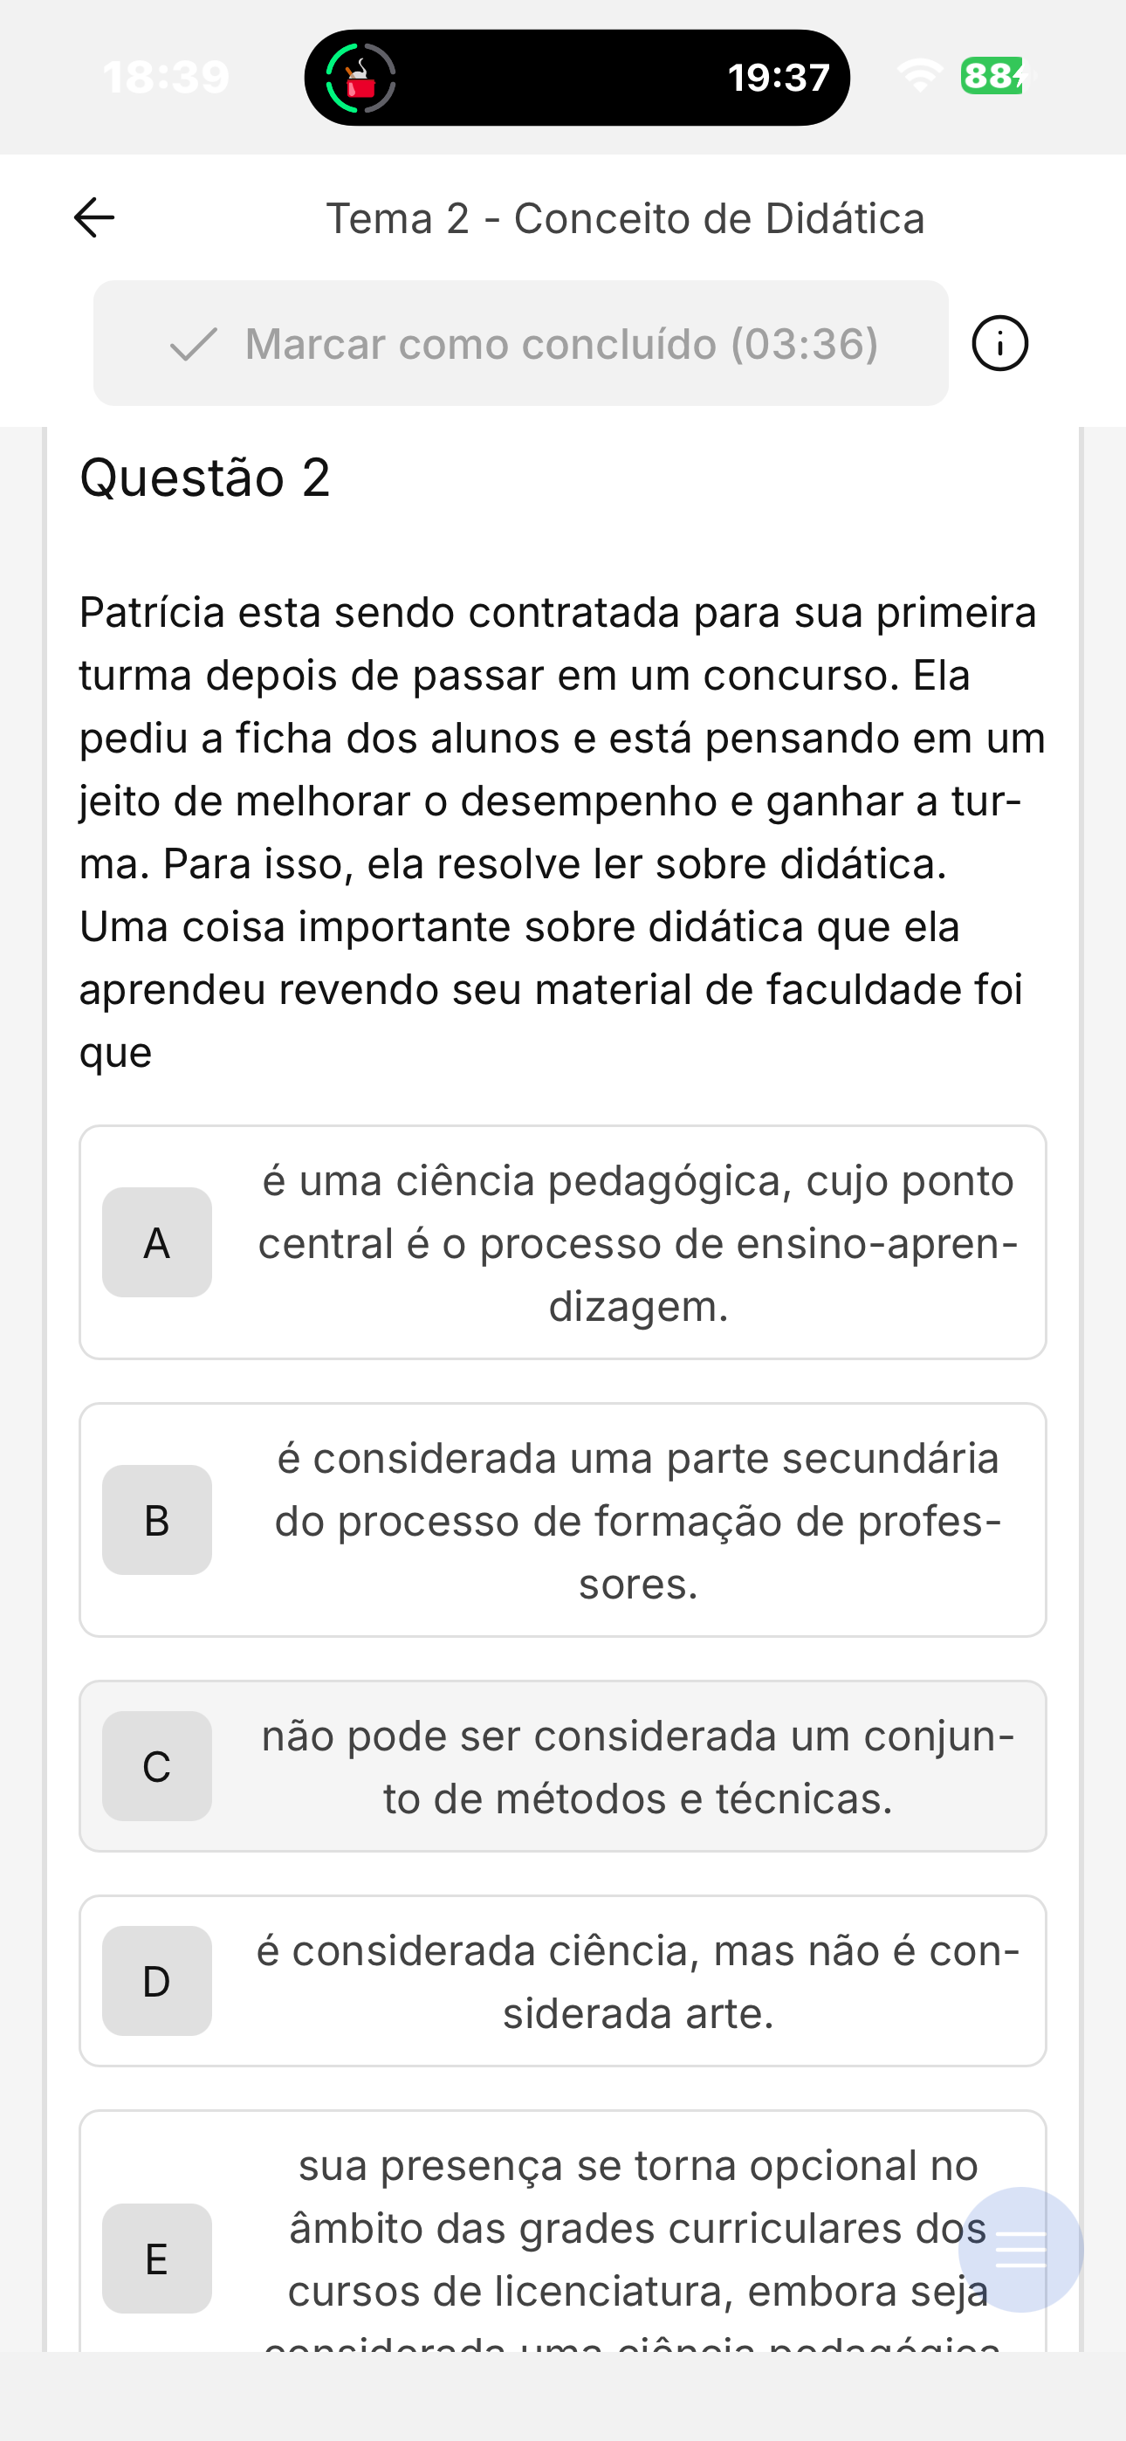The image size is (1126, 2441).
Task: Choose option 'sua presença se torna opcional'
Action: [563, 2231]
